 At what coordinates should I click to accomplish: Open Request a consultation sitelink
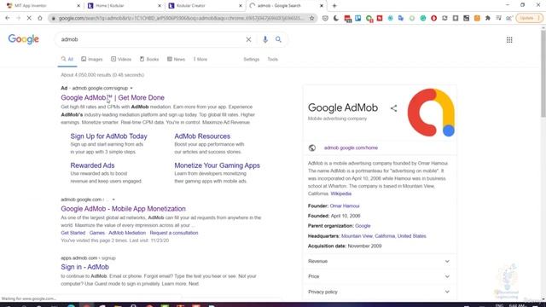(x=174, y=233)
